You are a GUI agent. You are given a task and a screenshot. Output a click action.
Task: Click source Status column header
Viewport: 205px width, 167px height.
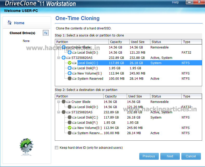[166, 42]
